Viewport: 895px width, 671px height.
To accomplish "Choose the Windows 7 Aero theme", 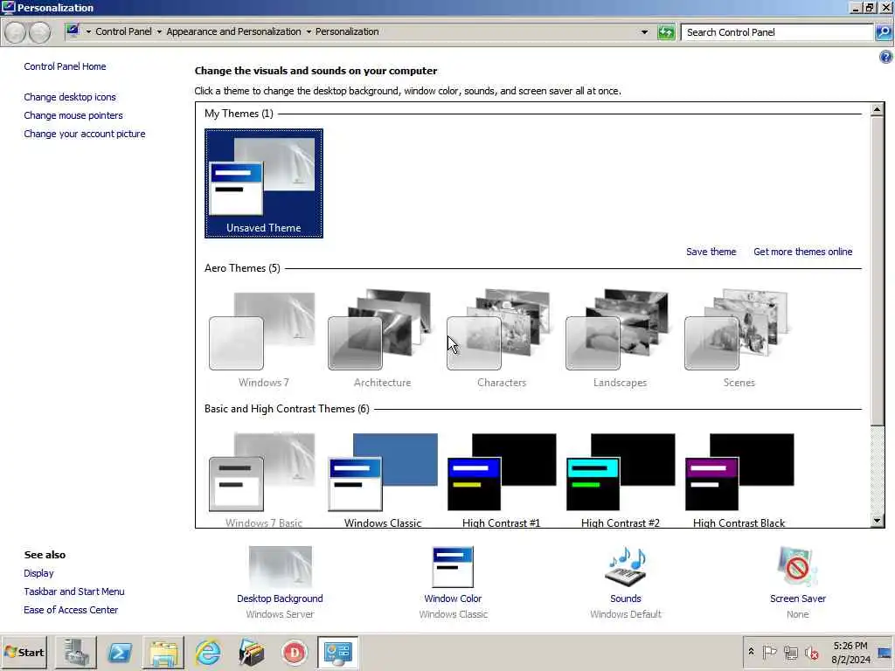I will [263, 340].
